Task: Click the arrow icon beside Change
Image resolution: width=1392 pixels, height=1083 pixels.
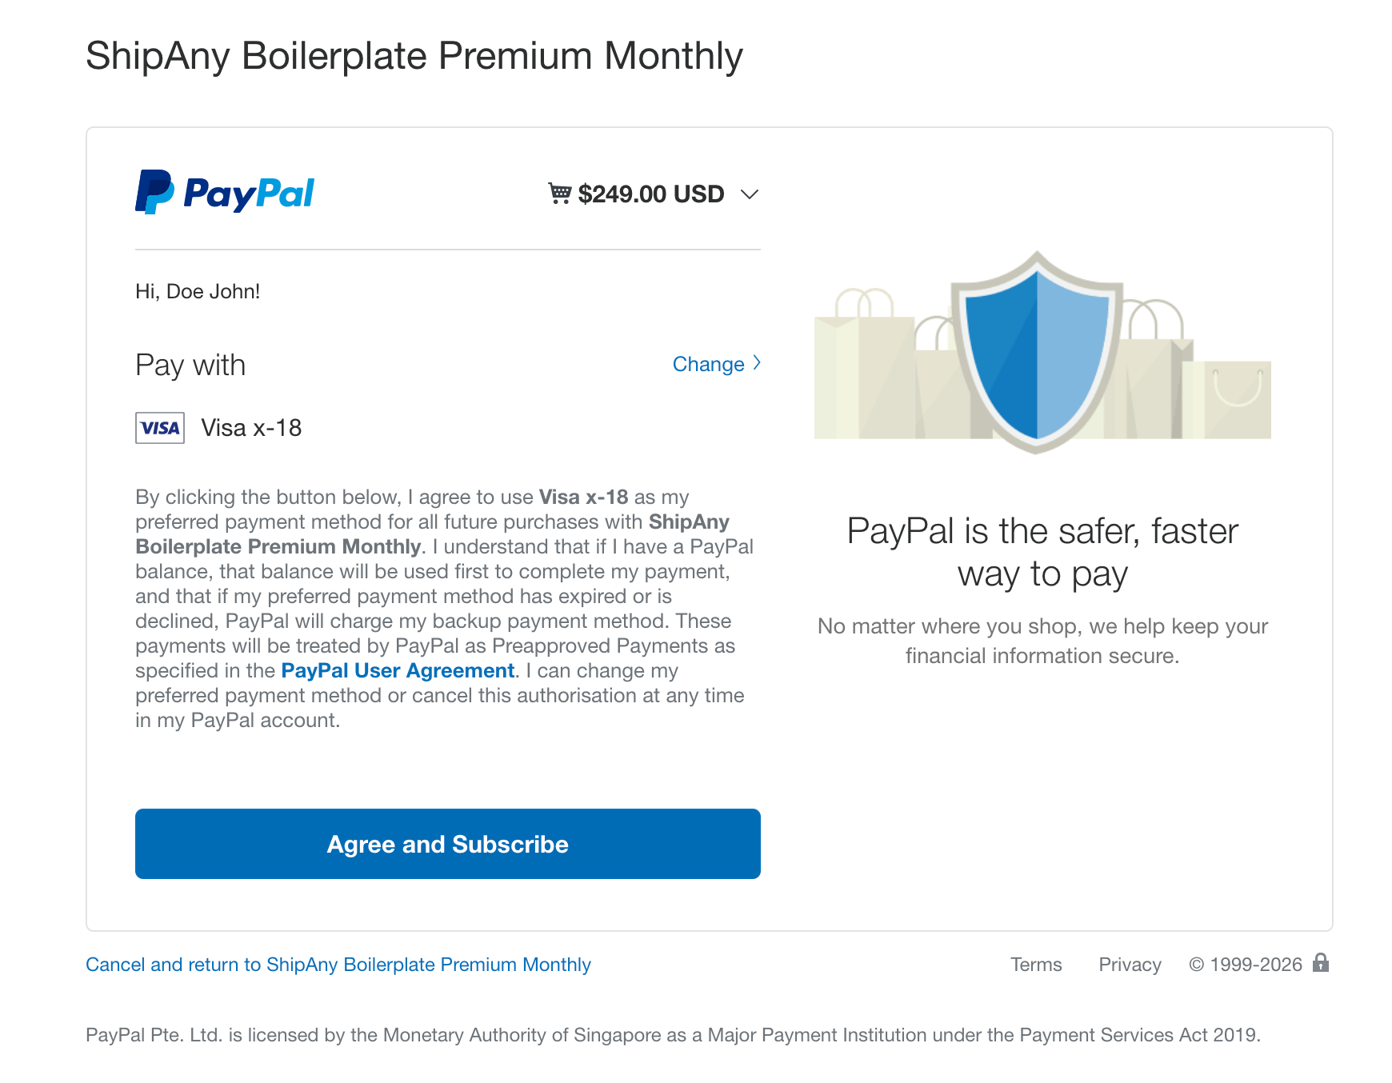Action: (757, 363)
